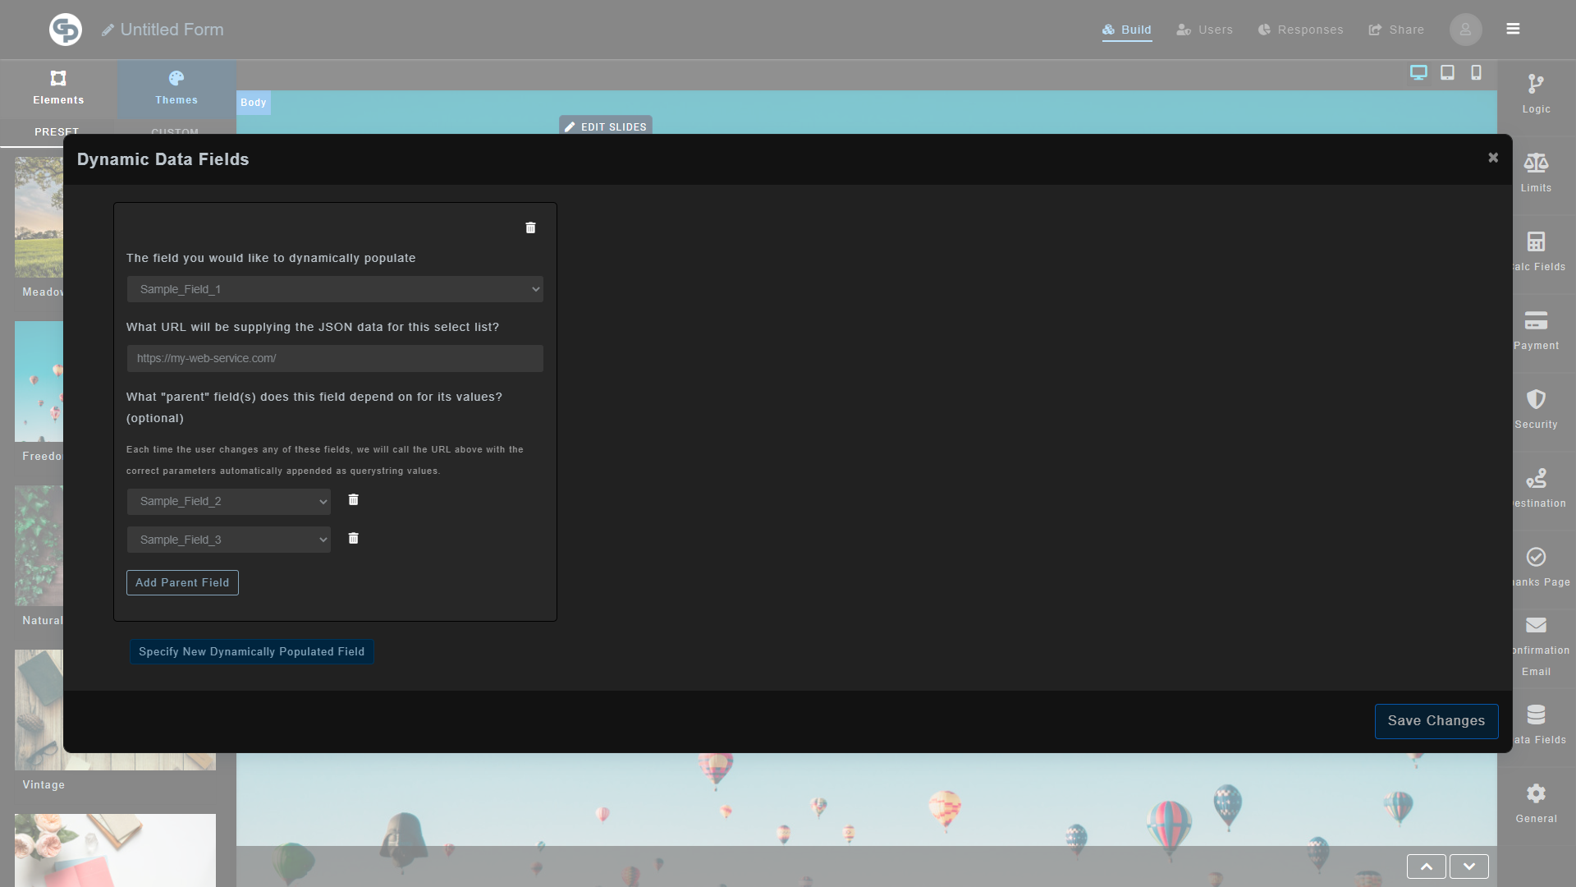This screenshot has width=1576, height=887.
Task: Click Save Changes button
Action: pyautogui.click(x=1436, y=720)
